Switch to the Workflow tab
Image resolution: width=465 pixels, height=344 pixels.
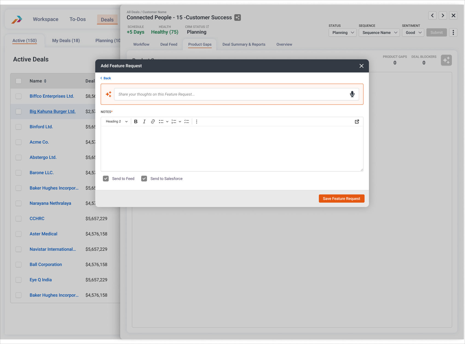[141, 45]
